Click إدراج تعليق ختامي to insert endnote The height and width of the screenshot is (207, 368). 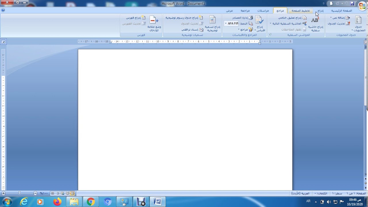292,18
